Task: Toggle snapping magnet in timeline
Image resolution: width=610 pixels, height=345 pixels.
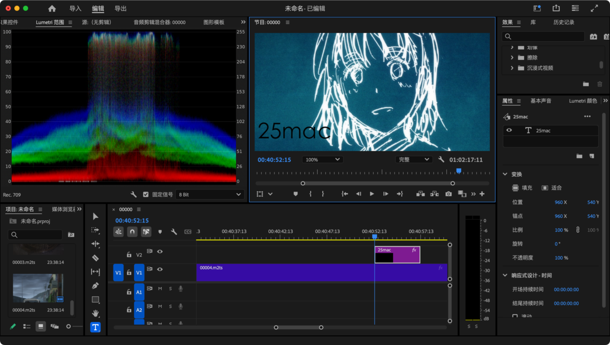Action: [x=132, y=232]
